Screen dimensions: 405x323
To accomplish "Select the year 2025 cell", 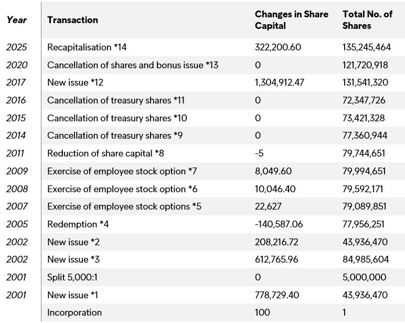I will (x=17, y=47).
